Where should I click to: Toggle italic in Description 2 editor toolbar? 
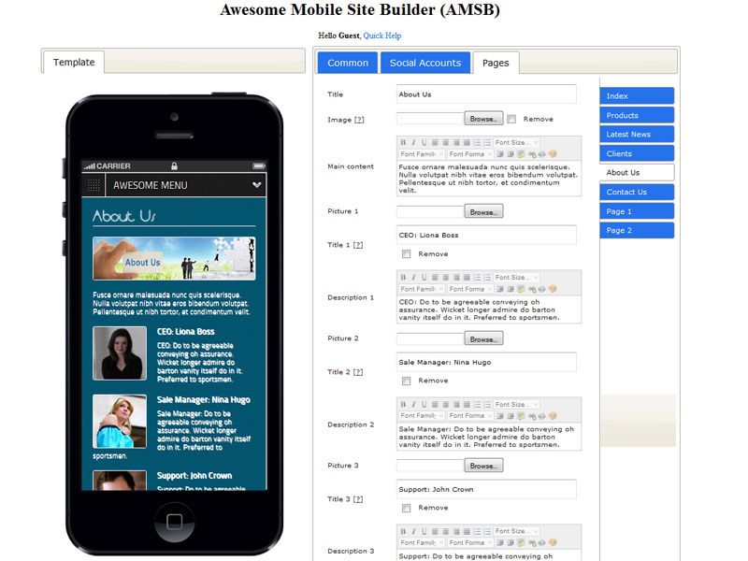pos(413,404)
